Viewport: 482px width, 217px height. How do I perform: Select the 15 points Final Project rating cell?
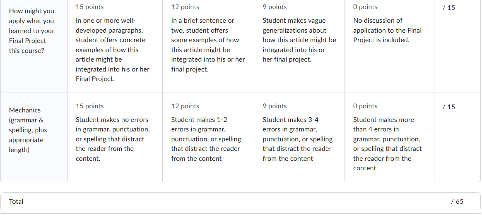pyautogui.click(x=115, y=46)
